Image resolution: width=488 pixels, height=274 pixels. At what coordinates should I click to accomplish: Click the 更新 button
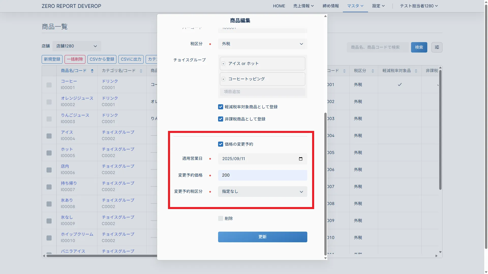(x=262, y=237)
